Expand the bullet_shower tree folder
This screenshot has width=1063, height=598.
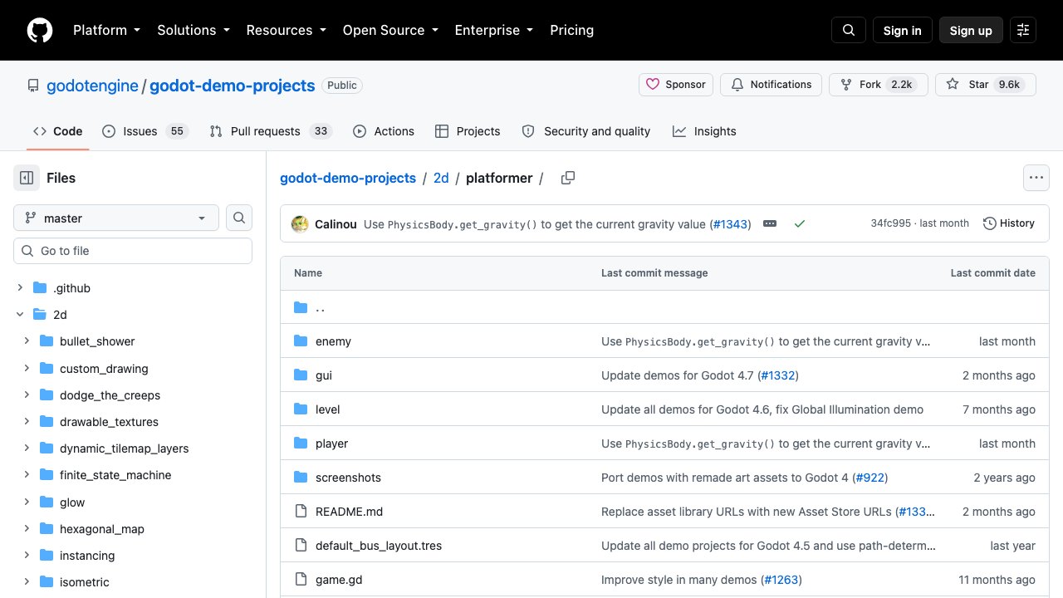[x=27, y=341]
